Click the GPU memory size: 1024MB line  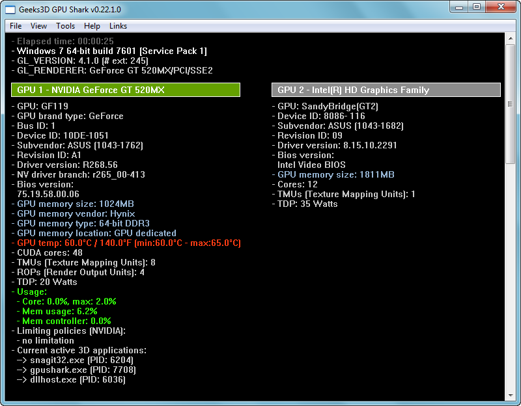pos(73,204)
